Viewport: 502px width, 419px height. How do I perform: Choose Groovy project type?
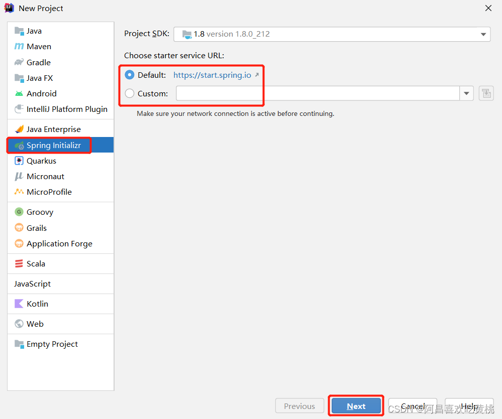coord(60,212)
